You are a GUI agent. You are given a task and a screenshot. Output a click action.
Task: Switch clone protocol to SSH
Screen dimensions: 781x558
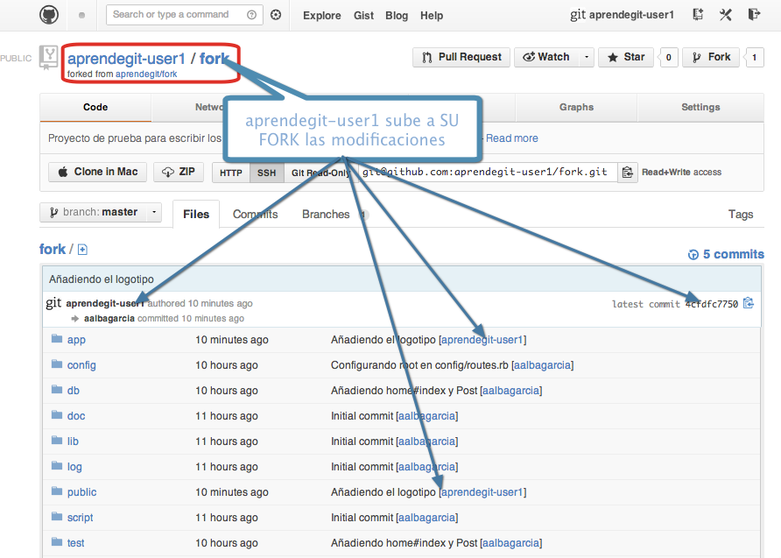click(x=266, y=173)
